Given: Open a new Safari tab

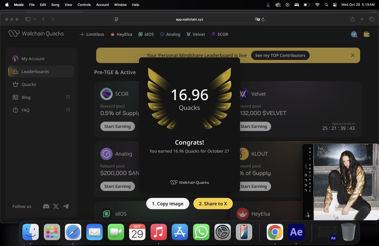Looking at the screenshot, I should pyautogui.click(x=362, y=19).
